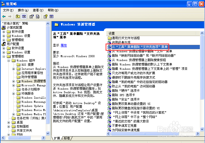Screen dimensions: 205x143
Task: Click the Help toolbar icon
Action: [46, 16]
